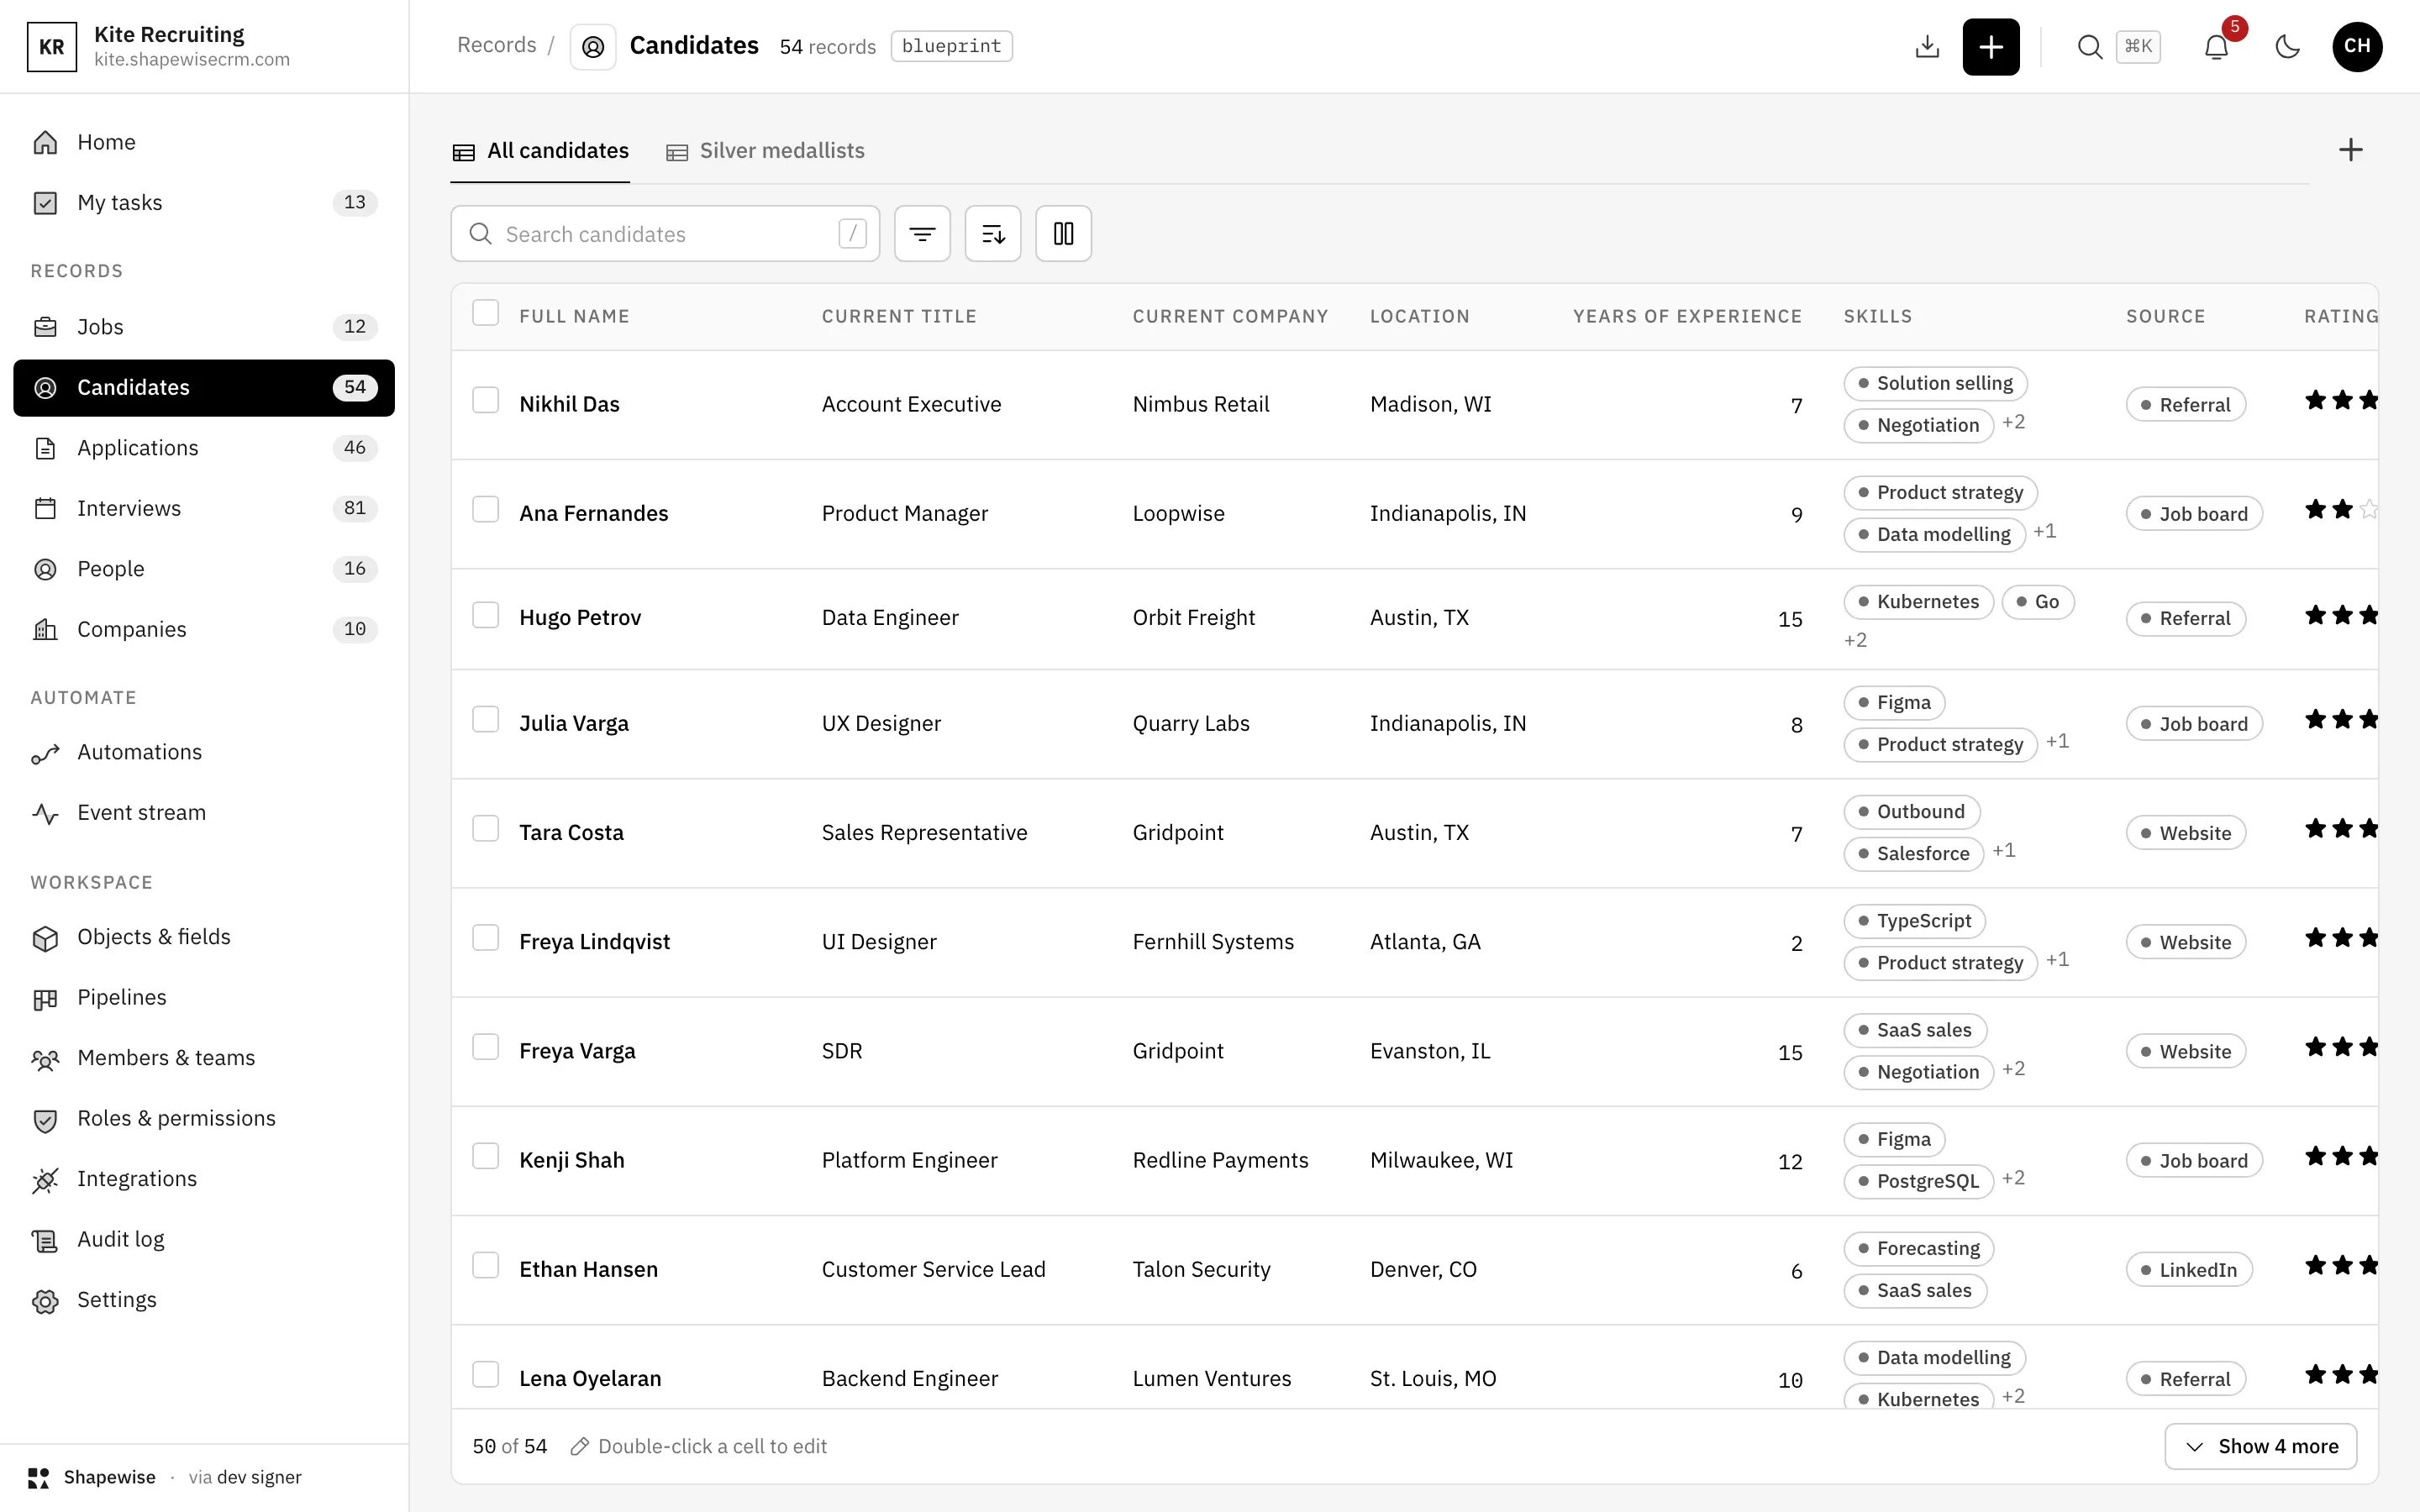Go to Jobs in sidebar
This screenshot has height=1512, width=2420.
pos(204,327)
